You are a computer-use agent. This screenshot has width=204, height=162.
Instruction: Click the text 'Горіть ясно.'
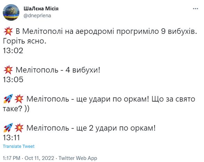[25, 41]
